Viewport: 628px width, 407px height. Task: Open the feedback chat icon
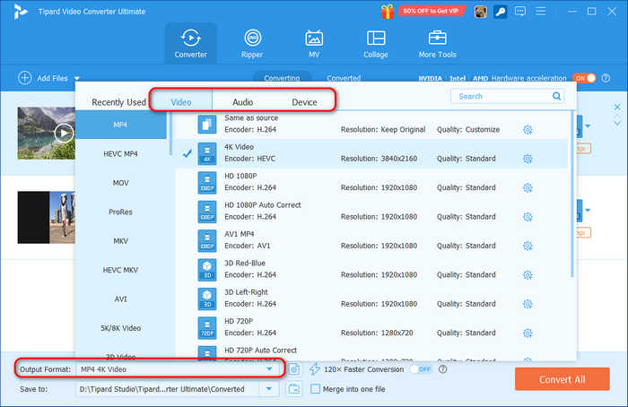pos(519,11)
